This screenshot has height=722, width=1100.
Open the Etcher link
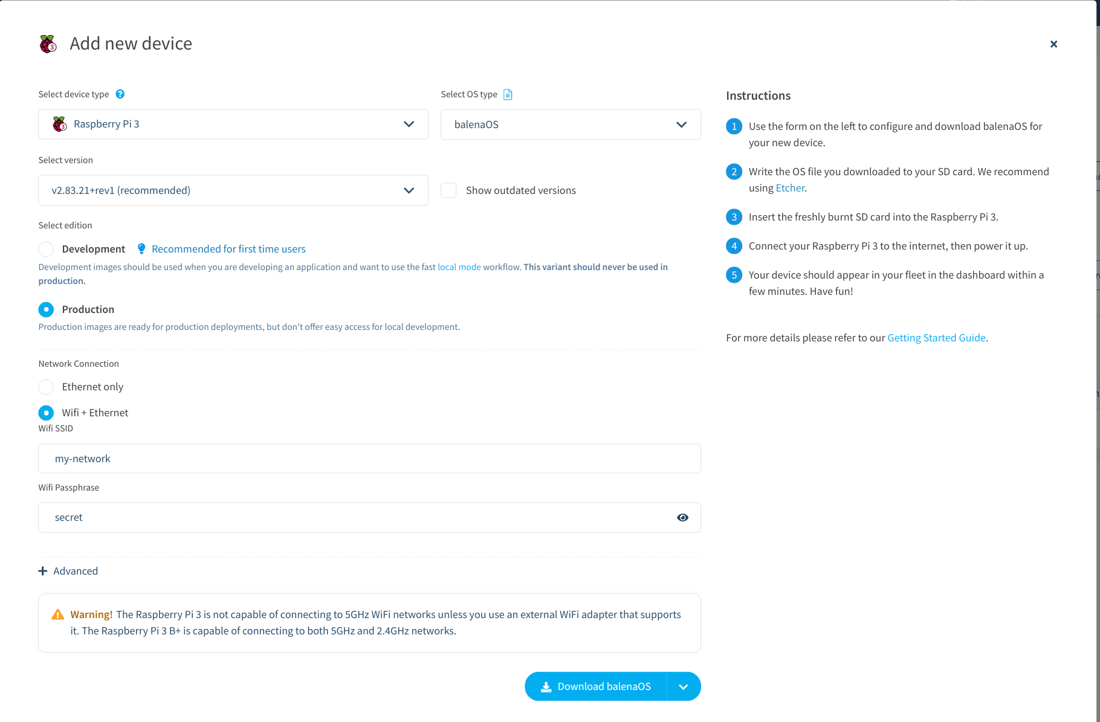click(x=790, y=188)
